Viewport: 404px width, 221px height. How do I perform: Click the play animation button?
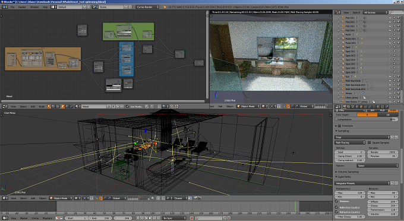coord(150,218)
